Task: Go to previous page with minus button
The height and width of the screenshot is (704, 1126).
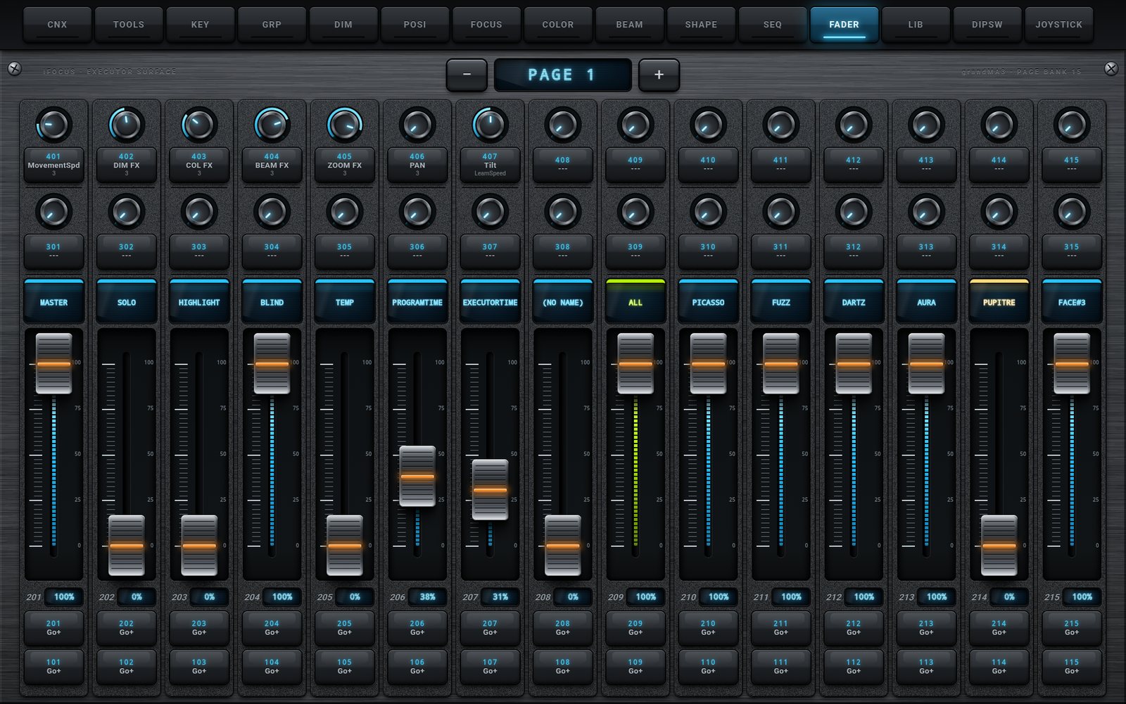Action: click(x=467, y=75)
